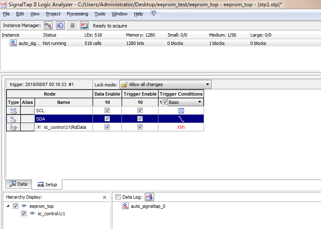Click the Alias column header

[27, 102]
